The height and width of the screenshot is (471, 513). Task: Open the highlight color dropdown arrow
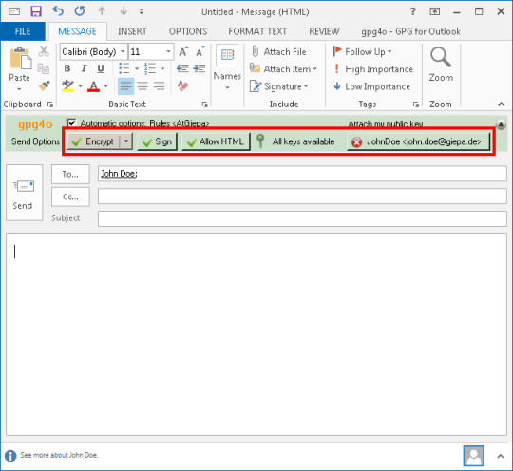(x=80, y=86)
